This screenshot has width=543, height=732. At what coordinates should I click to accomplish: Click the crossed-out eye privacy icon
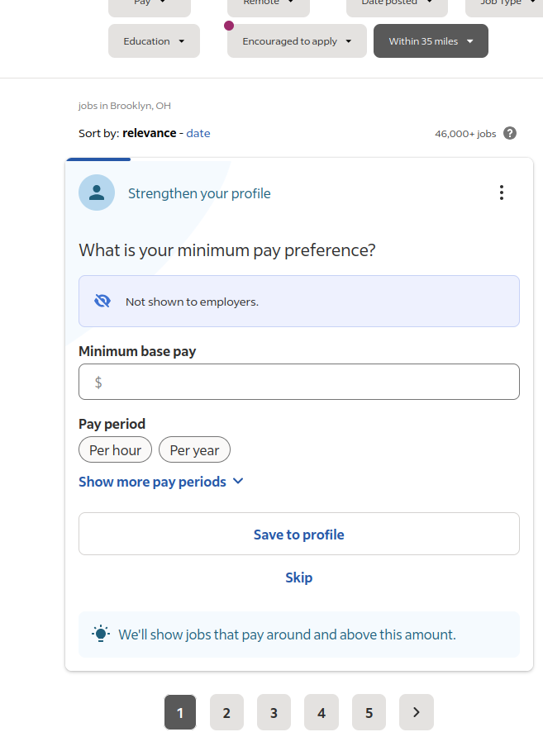coord(102,302)
